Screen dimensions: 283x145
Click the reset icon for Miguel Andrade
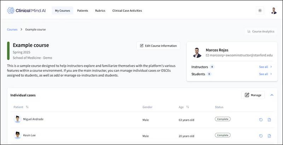pos(261,120)
